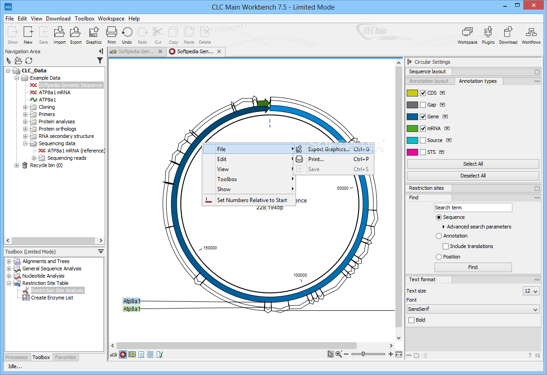Click the Download icon on the right toolbar
This screenshot has width=547, height=375.
click(508, 35)
